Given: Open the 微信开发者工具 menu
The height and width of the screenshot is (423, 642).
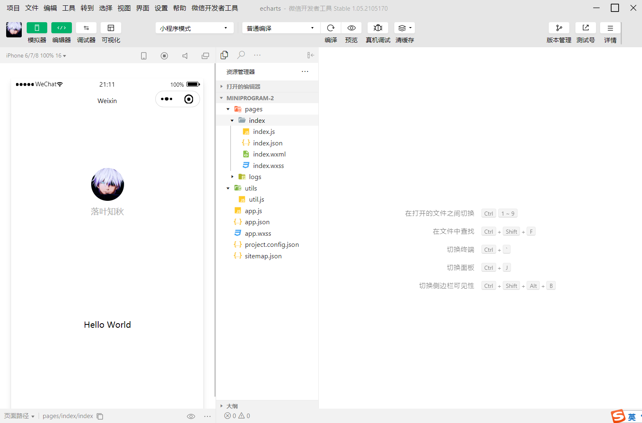Looking at the screenshot, I should point(214,8).
